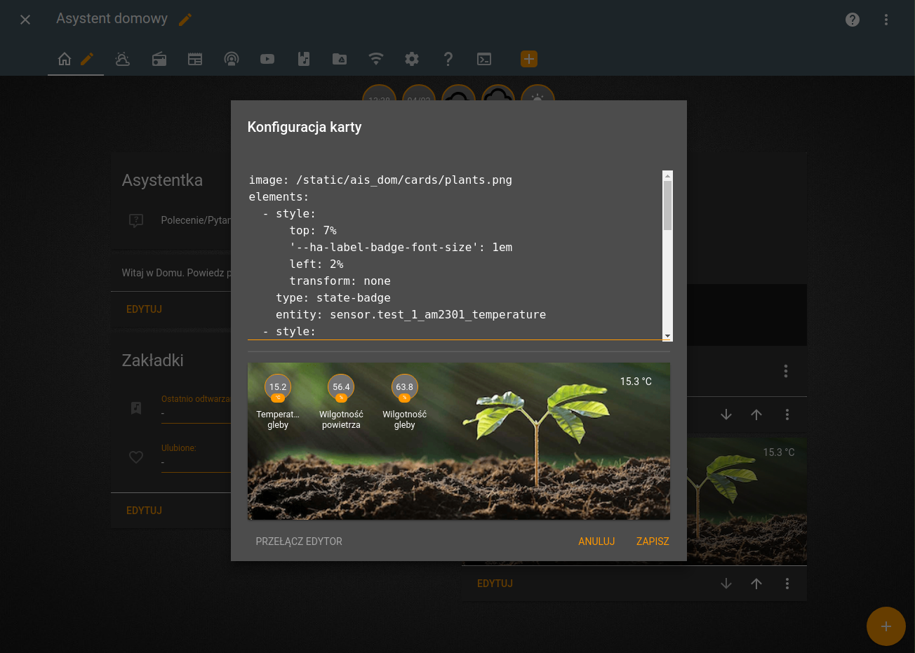Open the help question mark icon

click(x=853, y=20)
